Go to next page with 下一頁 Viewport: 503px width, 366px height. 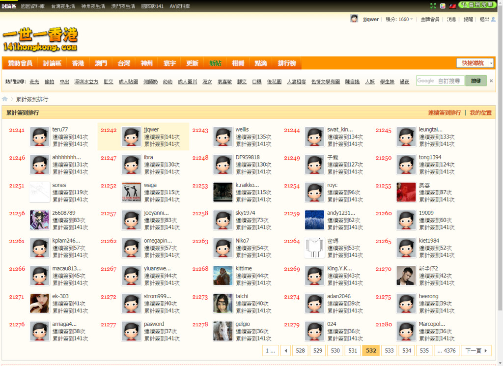(x=476, y=351)
